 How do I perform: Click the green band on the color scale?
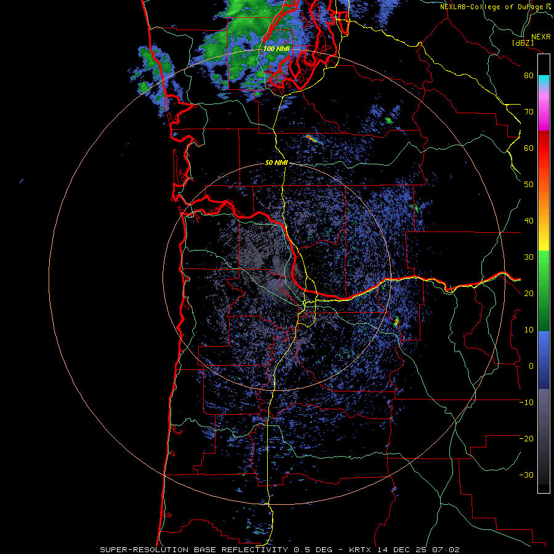point(544,291)
